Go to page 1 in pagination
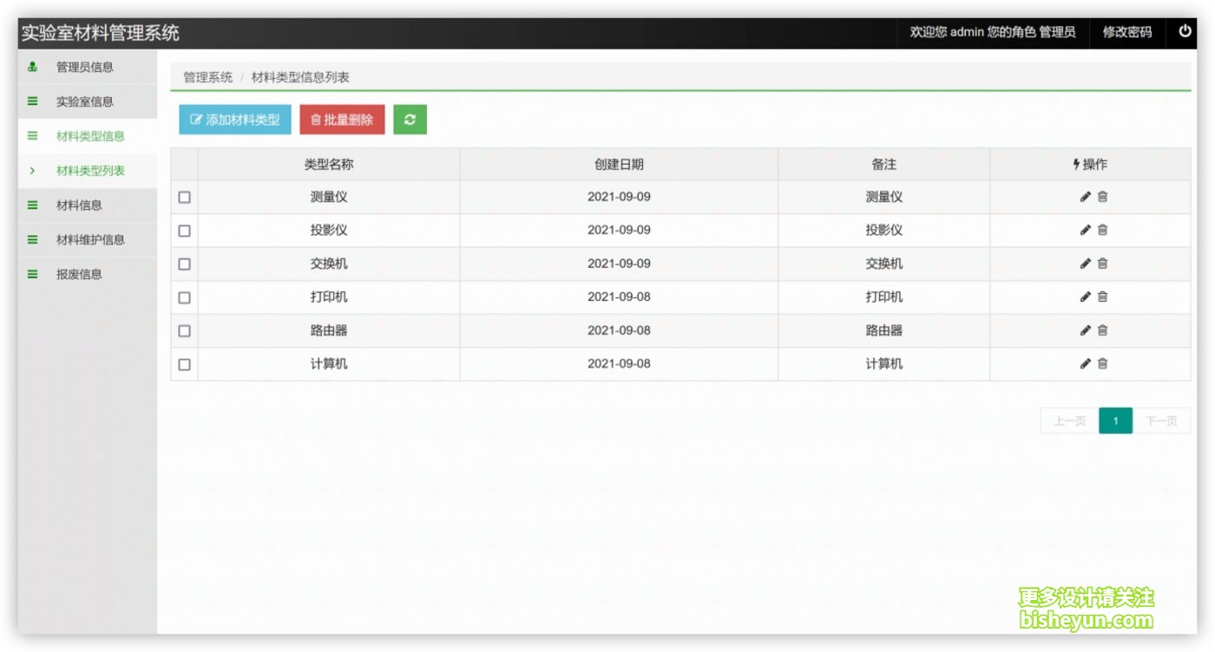Screen dimensions: 1215x652 (x=1115, y=421)
